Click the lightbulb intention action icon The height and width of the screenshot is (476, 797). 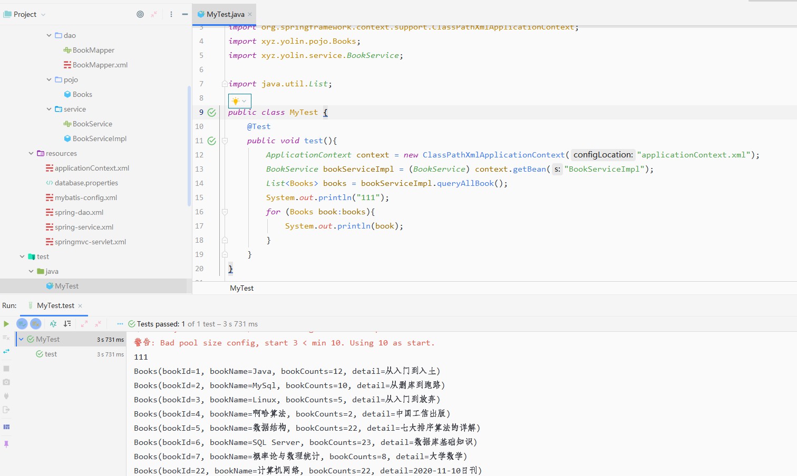236,101
